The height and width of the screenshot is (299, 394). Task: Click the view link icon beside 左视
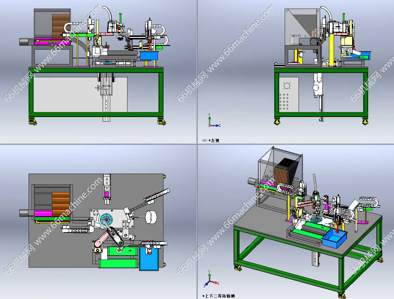pyautogui.click(x=205, y=140)
